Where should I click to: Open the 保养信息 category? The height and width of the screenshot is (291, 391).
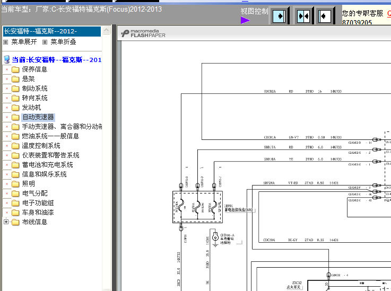point(34,69)
